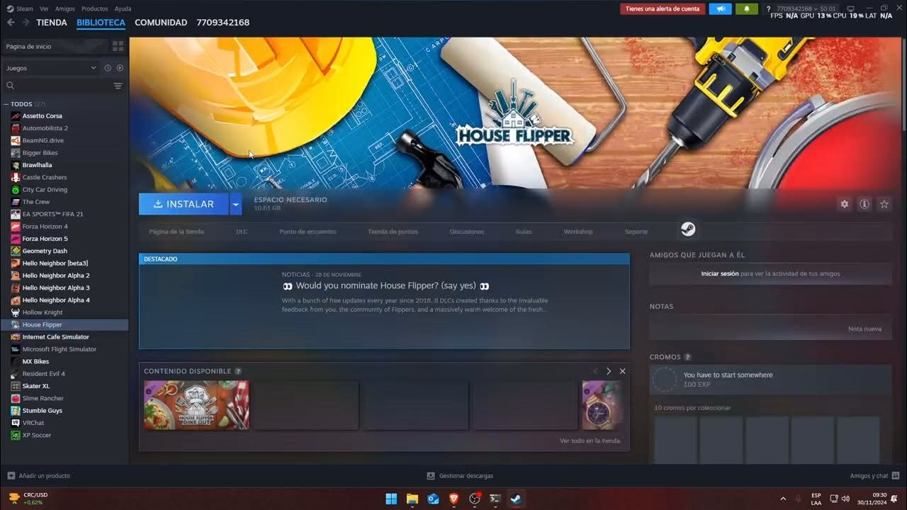Open the House Flipper nomination news
This screenshot has height=510, width=907.
coord(385,286)
